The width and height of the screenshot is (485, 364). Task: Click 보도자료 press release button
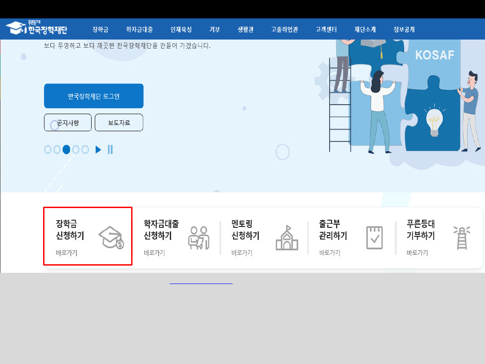(x=119, y=122)
